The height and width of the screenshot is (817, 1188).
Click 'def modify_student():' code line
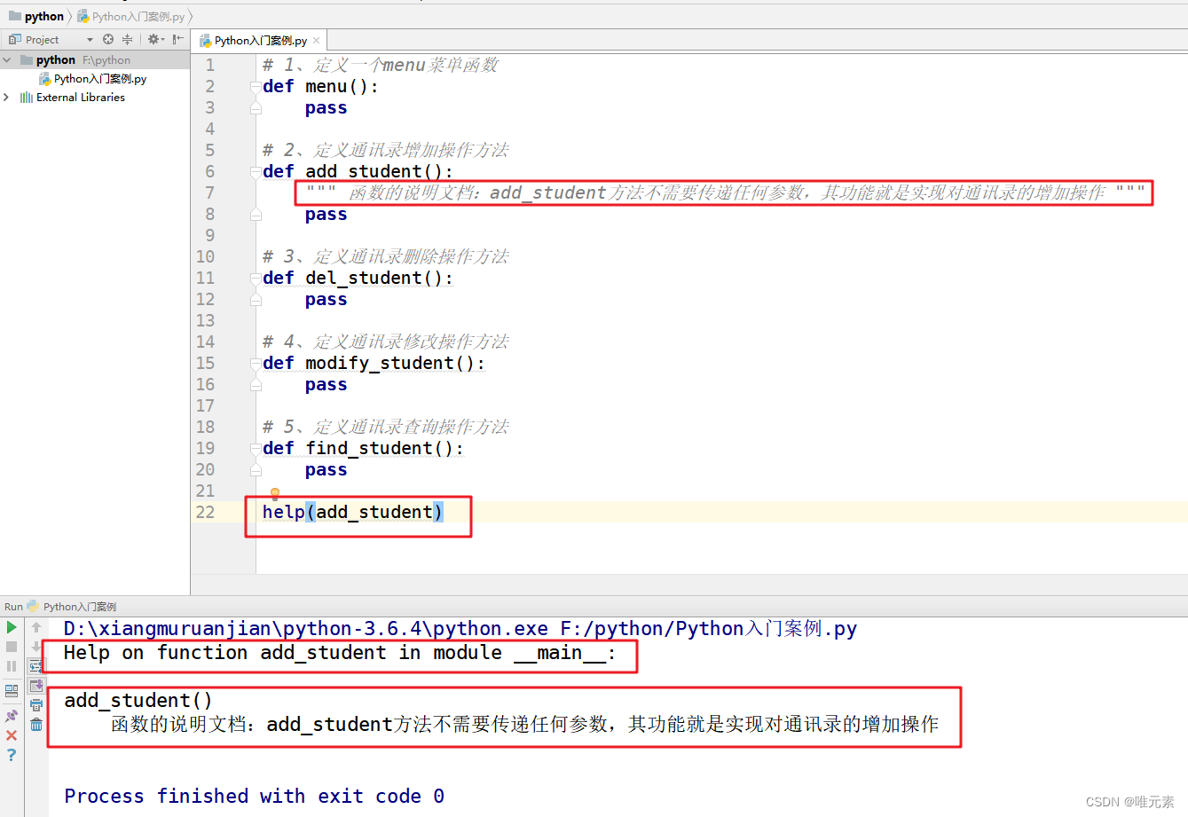374,363
